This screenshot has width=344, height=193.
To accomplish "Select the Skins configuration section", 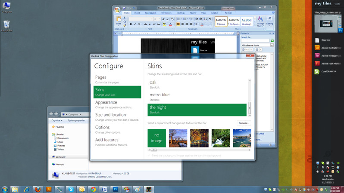I will coord(117,92).
